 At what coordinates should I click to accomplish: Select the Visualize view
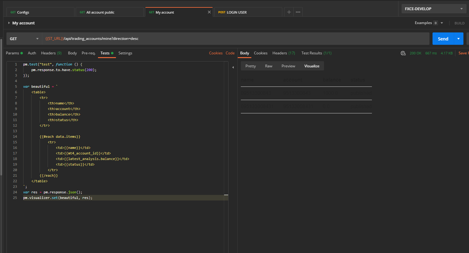(x=312, y=66)
